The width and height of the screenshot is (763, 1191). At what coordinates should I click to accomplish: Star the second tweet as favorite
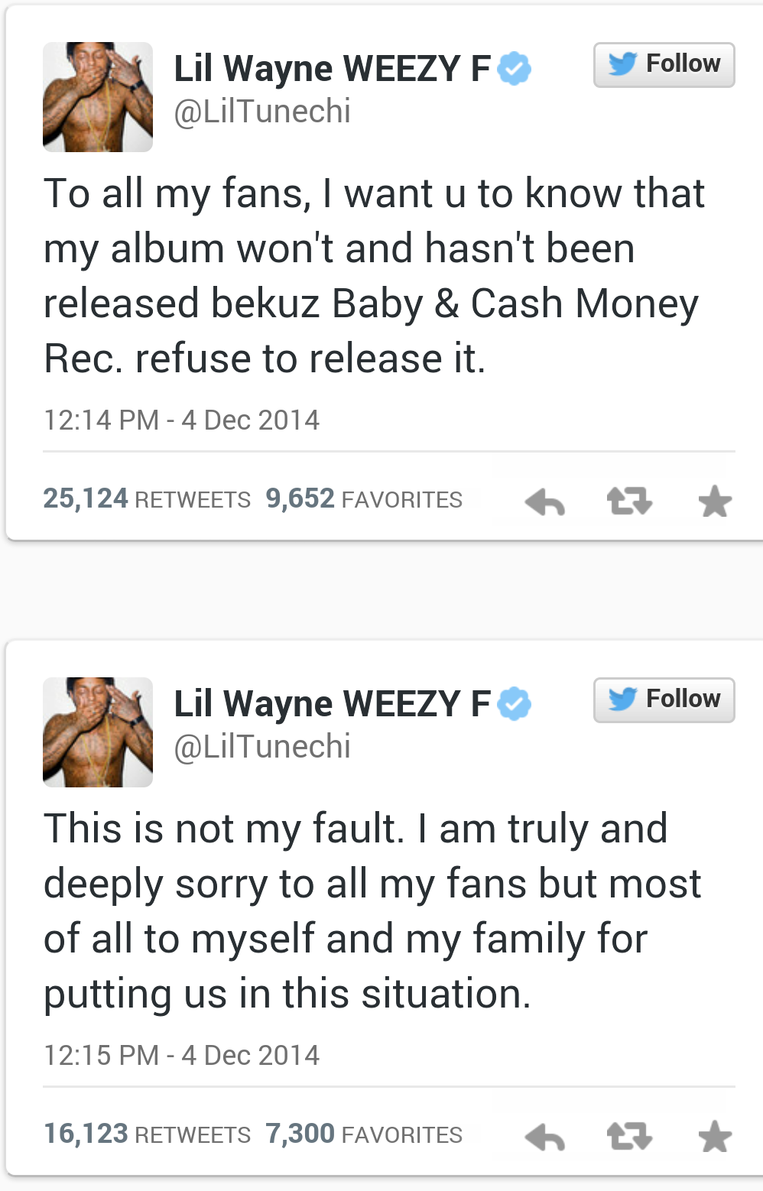pyautogui.click(x=716, y=1137)
